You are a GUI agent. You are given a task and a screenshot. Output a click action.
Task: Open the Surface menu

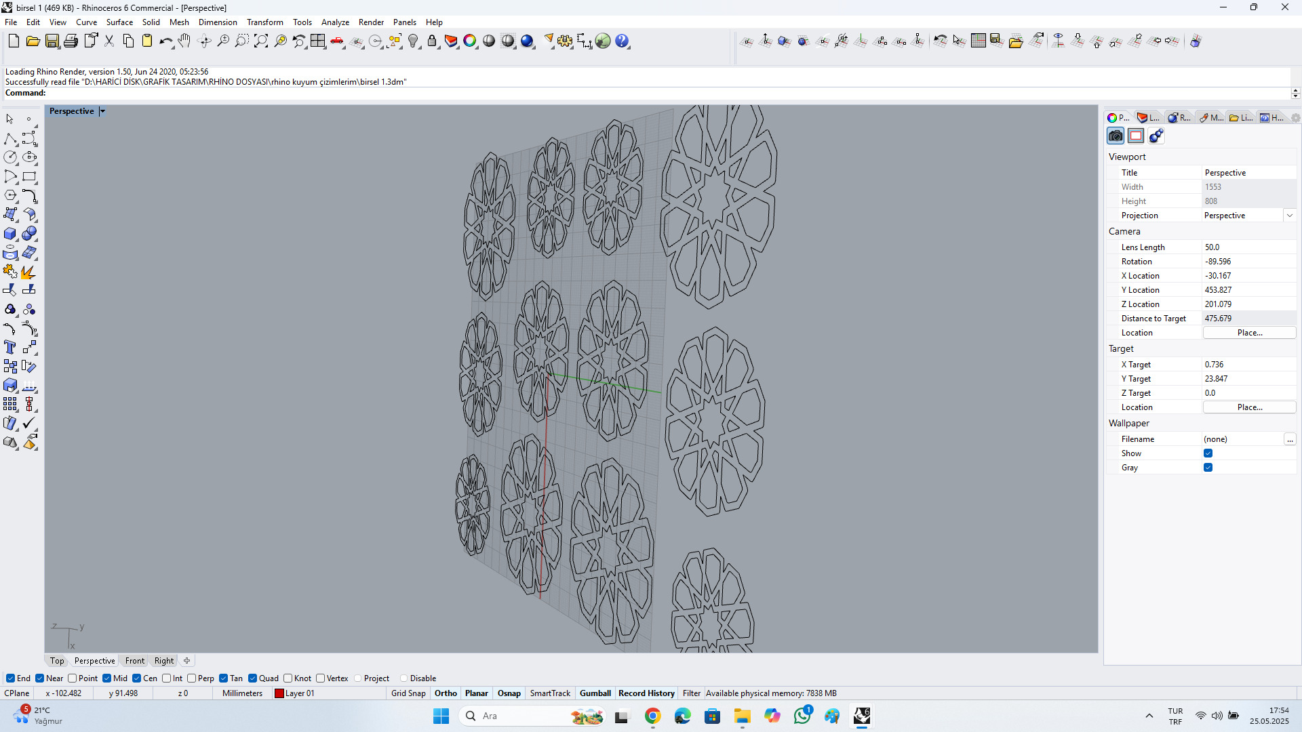pos(119,22)
